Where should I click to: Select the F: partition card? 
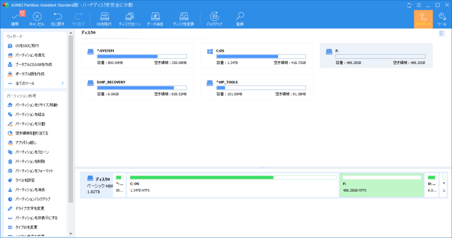(376, 56)
